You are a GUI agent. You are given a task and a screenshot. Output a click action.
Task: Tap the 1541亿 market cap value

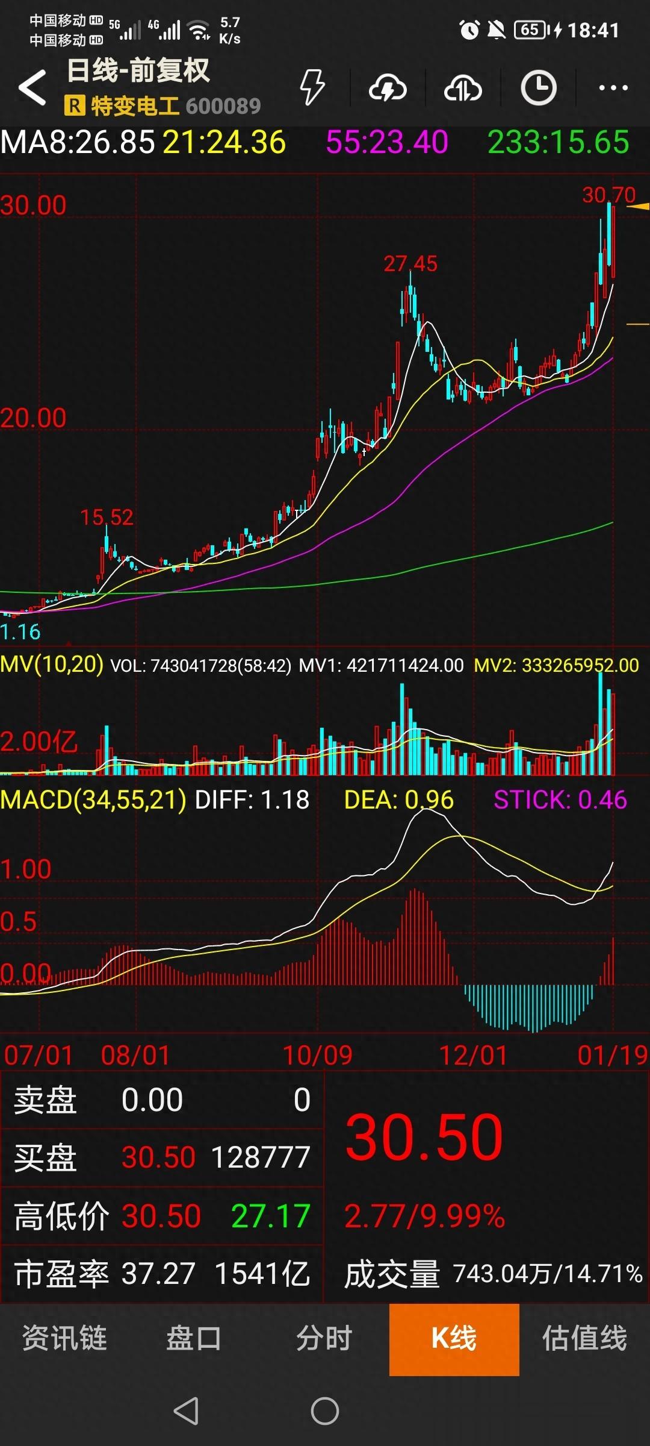[262, 1274]
